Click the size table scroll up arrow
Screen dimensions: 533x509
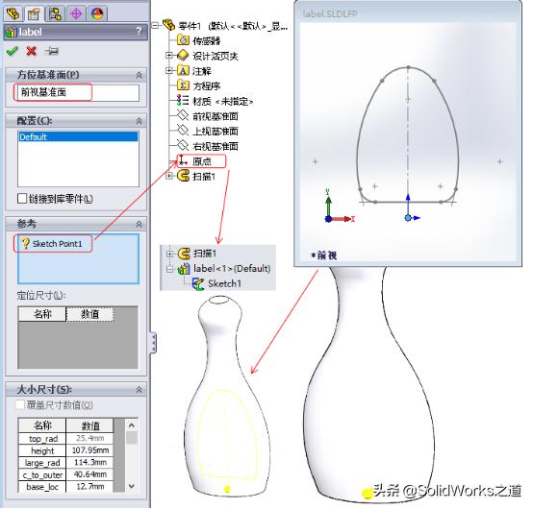pyautogui.click(x=132, y=425)
